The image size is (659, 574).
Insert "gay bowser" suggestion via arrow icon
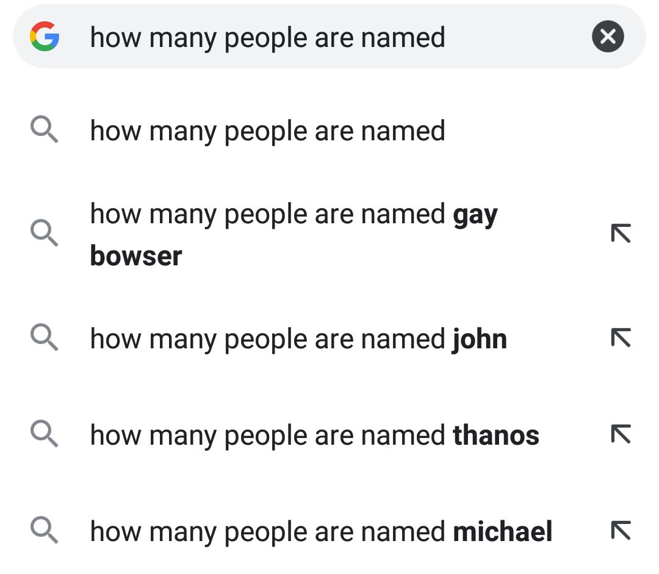(x=620, y=233)
